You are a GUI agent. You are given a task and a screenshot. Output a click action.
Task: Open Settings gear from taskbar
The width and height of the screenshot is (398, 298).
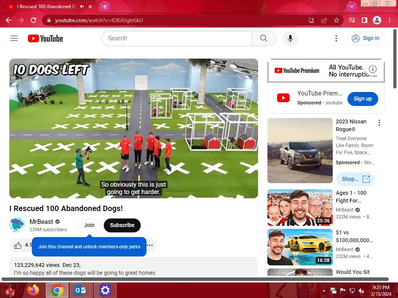pos(105,290)
